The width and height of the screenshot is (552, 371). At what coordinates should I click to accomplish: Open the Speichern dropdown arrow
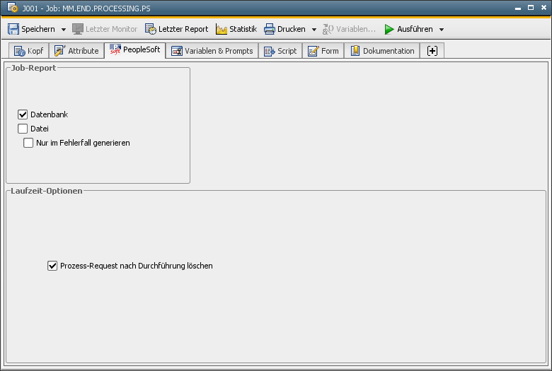coord(64,30)
